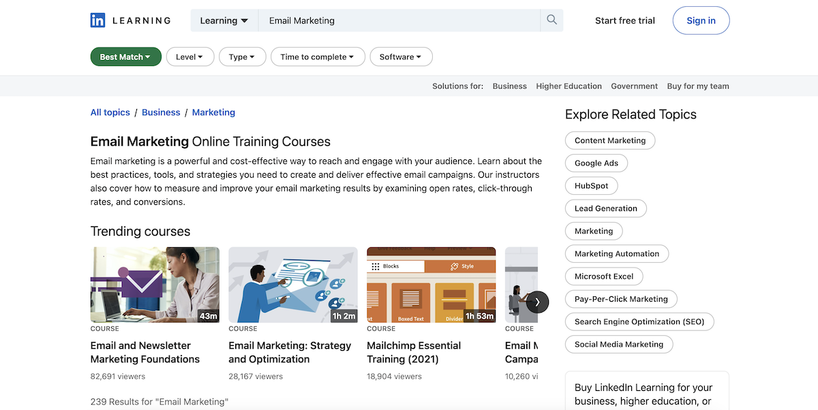Viewport: 818px width, 410px height.
Task: Click the right arrow on the course carousel
Action: (x=537, y=302)
